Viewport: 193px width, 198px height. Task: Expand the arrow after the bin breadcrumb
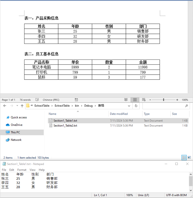pyautogui.click(x=82, y=106)
